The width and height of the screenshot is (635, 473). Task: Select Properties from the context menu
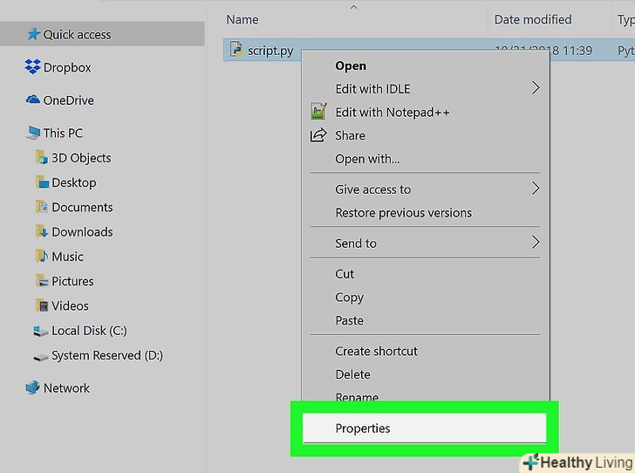tap(363, 428)
